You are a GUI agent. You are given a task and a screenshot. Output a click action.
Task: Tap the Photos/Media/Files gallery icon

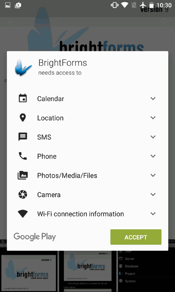coord(23,175)
